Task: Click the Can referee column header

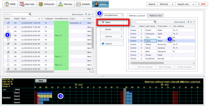Action: tap(184, 26)
